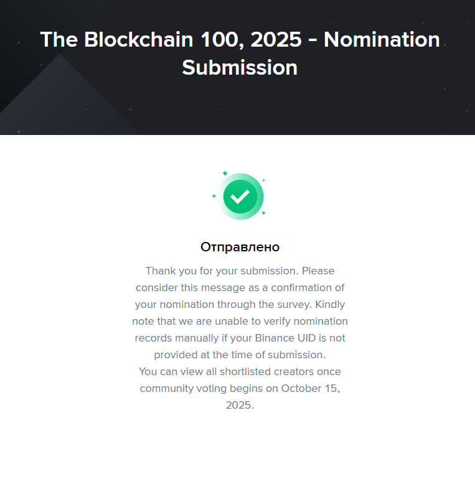Click the "October 15," date text
This screenshot has height=484, width=475.
click(x=311, y=388)
